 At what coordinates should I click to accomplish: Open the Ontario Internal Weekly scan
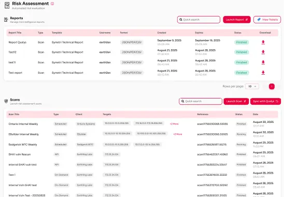[23, 124]
